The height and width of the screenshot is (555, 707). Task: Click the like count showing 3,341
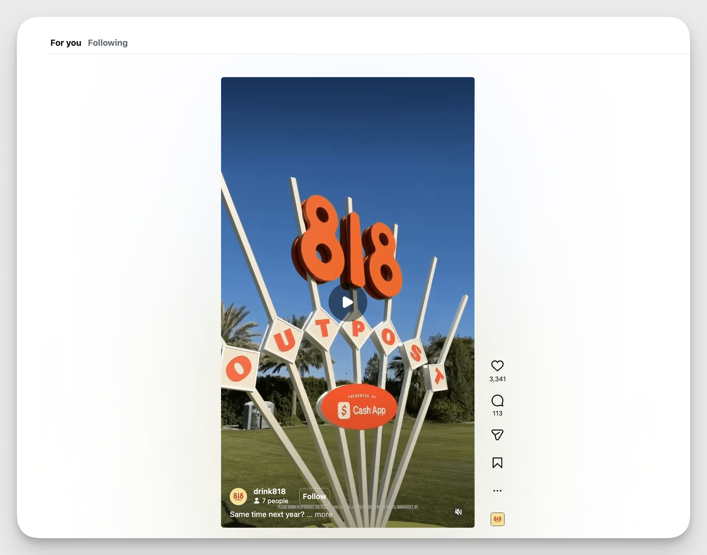[x=497, y=379]
